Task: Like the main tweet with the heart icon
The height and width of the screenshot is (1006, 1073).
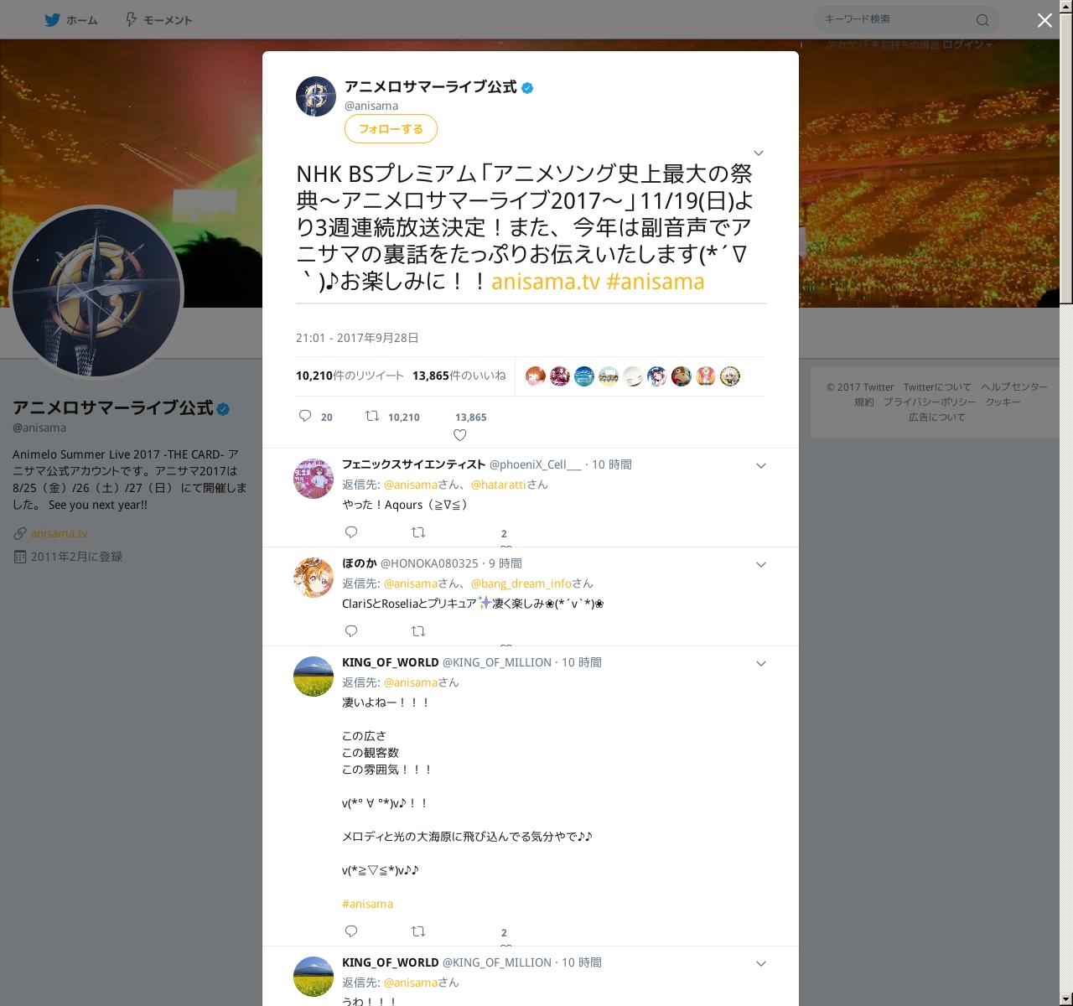Action: click(459, 435)
